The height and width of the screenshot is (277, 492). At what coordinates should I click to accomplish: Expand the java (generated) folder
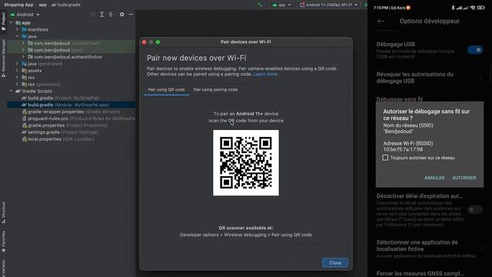(x=17, y=64)
